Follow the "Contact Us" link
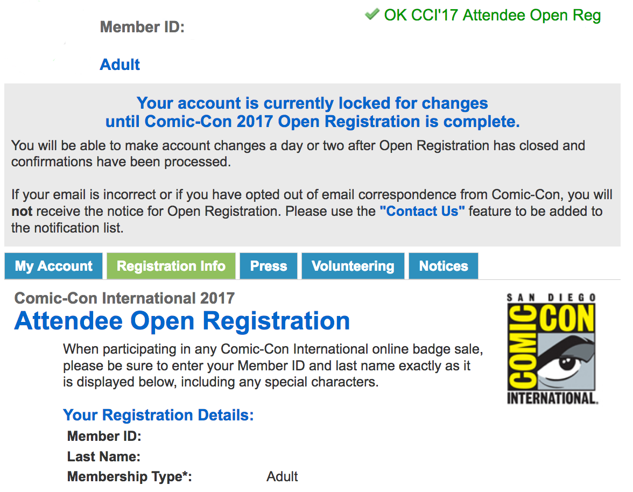633x492 pixels. tap(422, 211)
